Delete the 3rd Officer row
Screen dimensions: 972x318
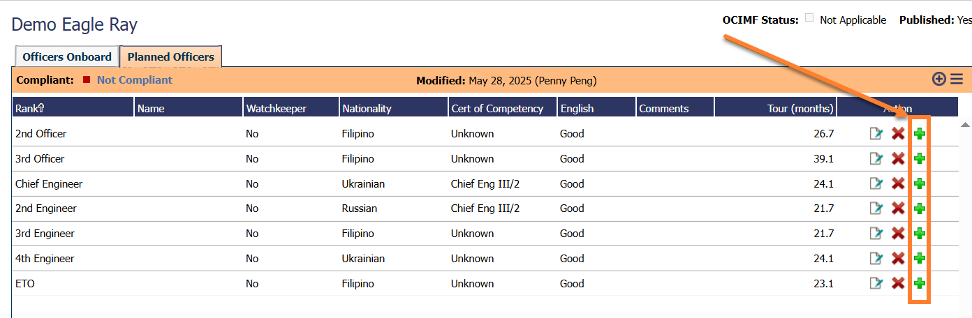point(898,159)
